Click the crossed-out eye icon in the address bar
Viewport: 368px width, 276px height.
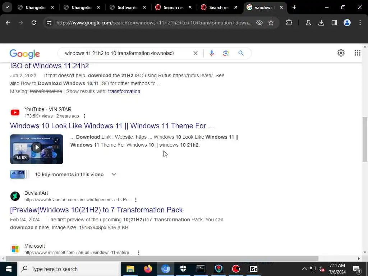259,23
